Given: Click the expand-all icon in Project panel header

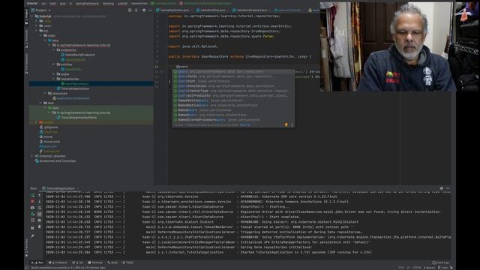Looking at the screenshot, I should click(x=136, y=10).
